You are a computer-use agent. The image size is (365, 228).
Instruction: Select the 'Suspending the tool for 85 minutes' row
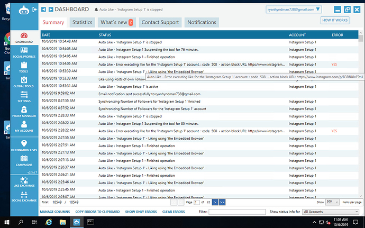(x=199, y=124)
